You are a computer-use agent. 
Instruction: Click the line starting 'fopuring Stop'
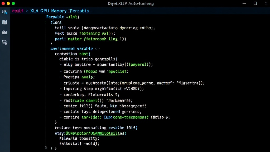coord(104,89)
